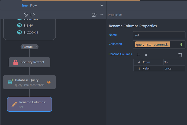Screen dimensions: 187x125
Task: Click the export arrow icon beside disable
Action: point(33,15)
